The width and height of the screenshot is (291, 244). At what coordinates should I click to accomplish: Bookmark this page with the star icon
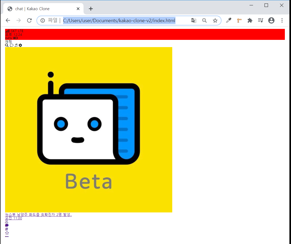coord(215,20)
